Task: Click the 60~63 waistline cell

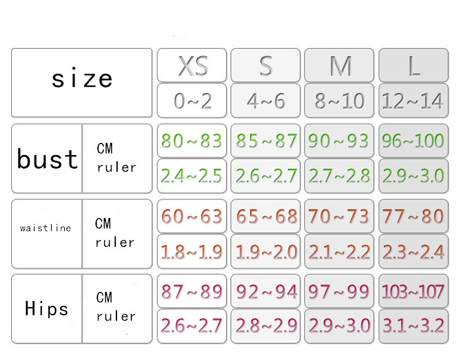Action: click(192, 216)
